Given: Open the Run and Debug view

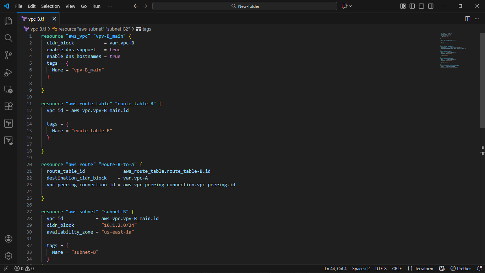Looking at the screenshot, I should [9, 73].
